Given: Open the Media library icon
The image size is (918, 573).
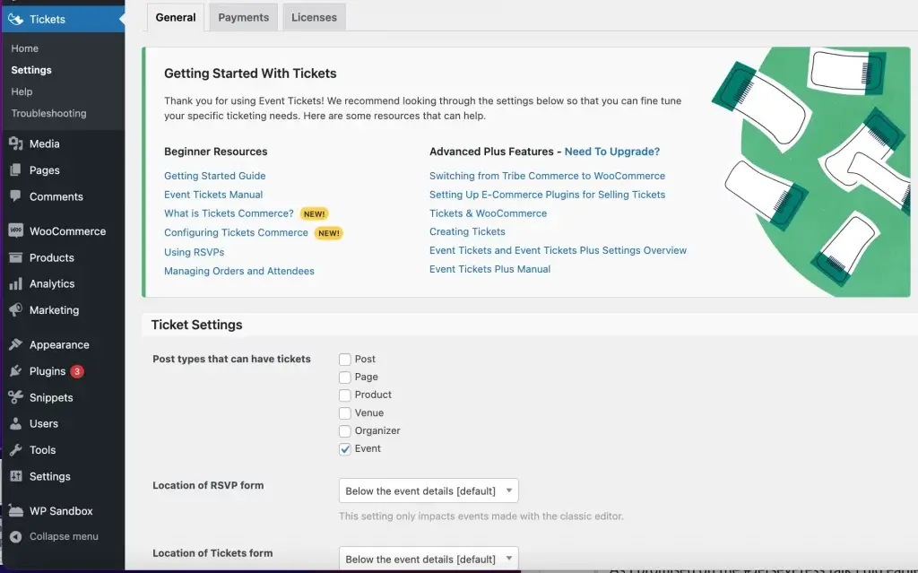Looking at the screenshot, I should [15, 143].
